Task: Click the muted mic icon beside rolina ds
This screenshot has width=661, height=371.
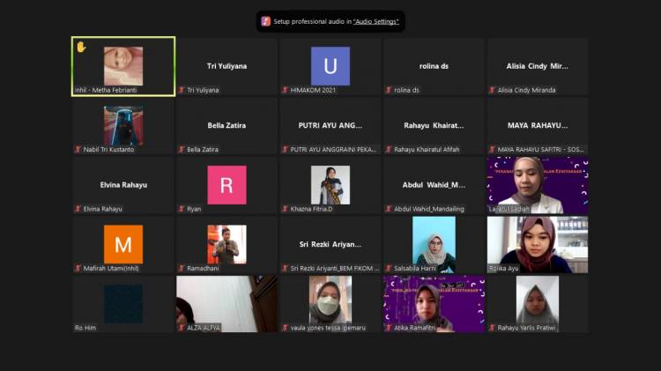Action: [389, 90]
